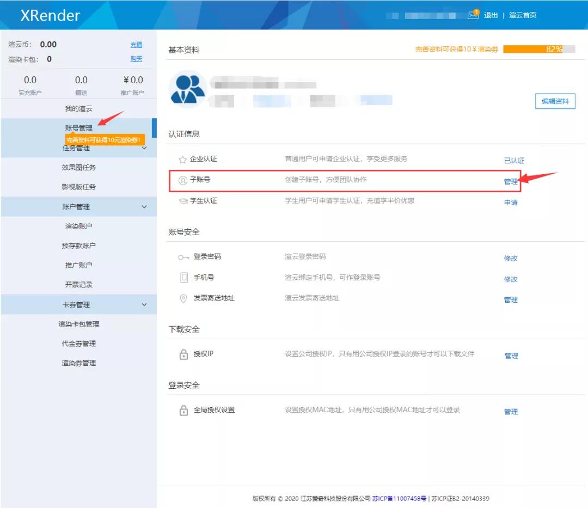Open 效果图任务 in the sidebar
588x508 pixels.
pyautogui.click(x=79, y=168)
